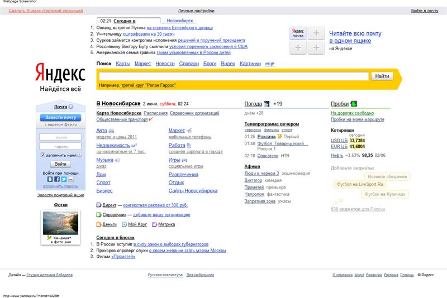Click the car icon beside Авто
Image resolution: width=447 pixels, height=298 pixels.
(x=111, y=131)
